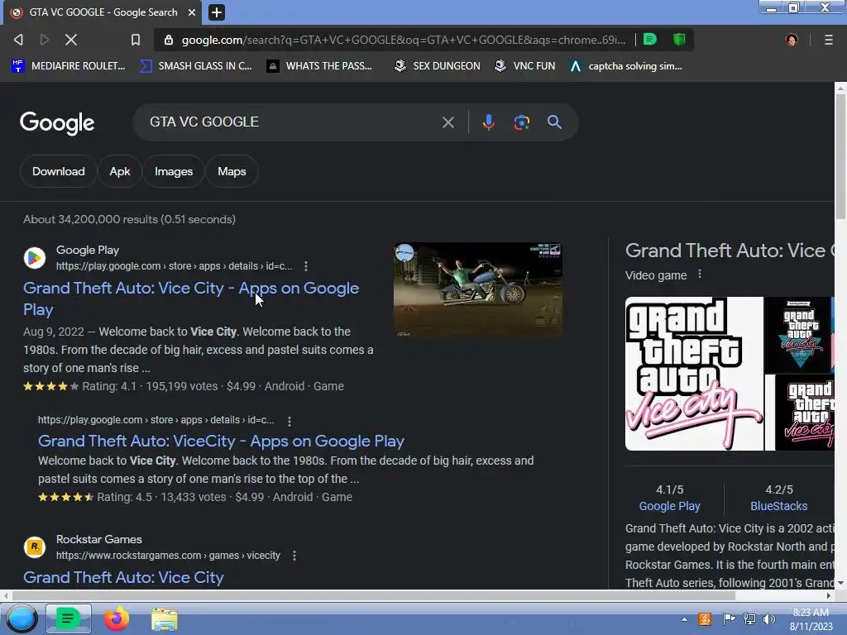
Task: Go back with the browser back arrow
Action: pos(18,40)
